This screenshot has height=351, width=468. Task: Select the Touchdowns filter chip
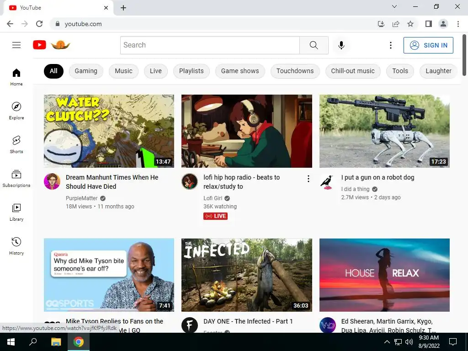click(x=295, y=71)
